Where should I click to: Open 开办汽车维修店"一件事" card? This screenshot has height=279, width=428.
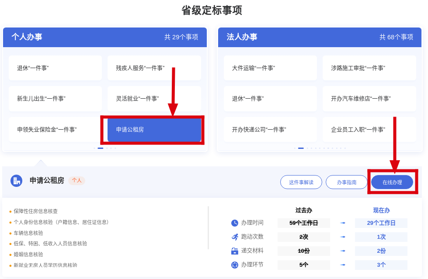[x=369, y=99]
